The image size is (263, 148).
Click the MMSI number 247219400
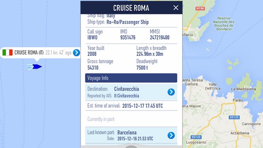pos(159,37)
